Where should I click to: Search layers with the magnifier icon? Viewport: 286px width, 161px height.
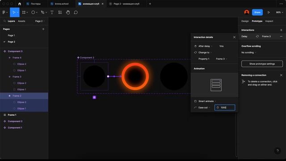tap(4, 21)
